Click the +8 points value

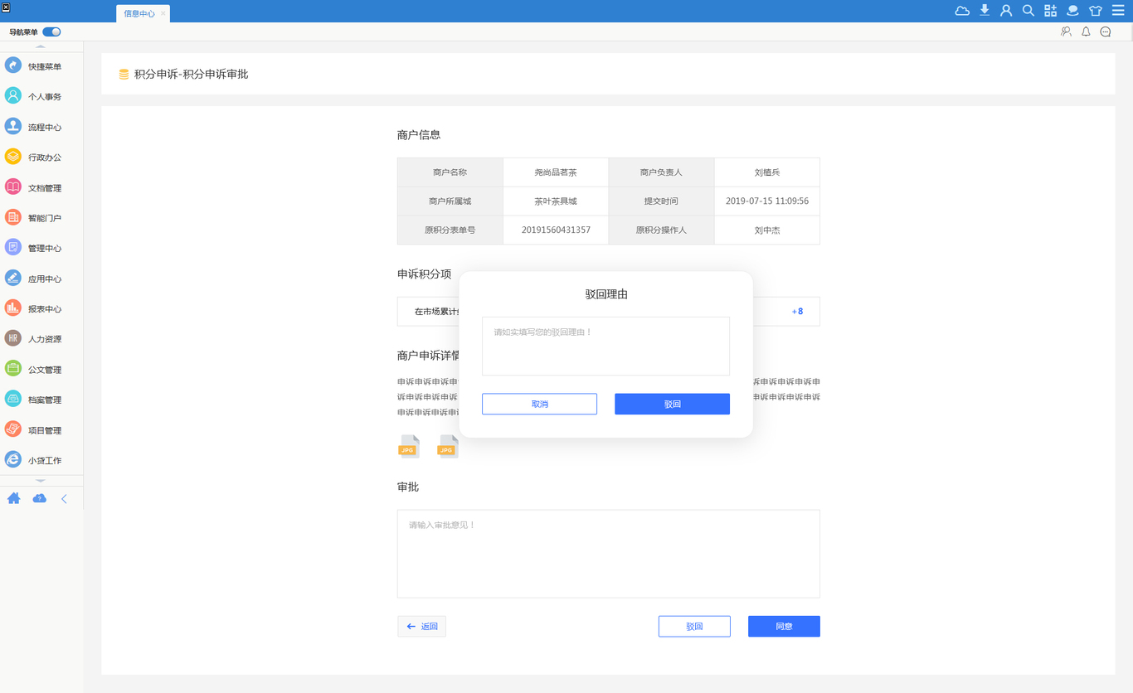797,312
